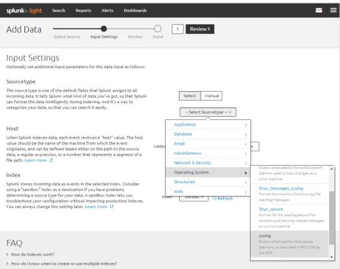Image resolution: width=340 pixels, height=269 pixels.
Task: Expand the Application sourcetype category
Action: (208, 125)
